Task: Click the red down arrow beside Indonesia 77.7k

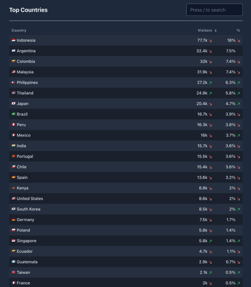Action: (x=210, y=41)
